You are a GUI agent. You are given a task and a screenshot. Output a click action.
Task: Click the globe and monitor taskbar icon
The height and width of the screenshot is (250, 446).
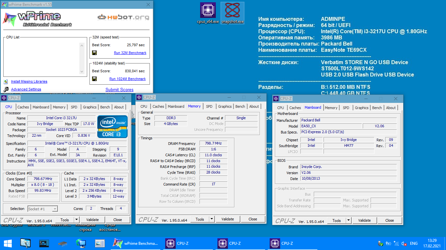(x=81, y=243)
